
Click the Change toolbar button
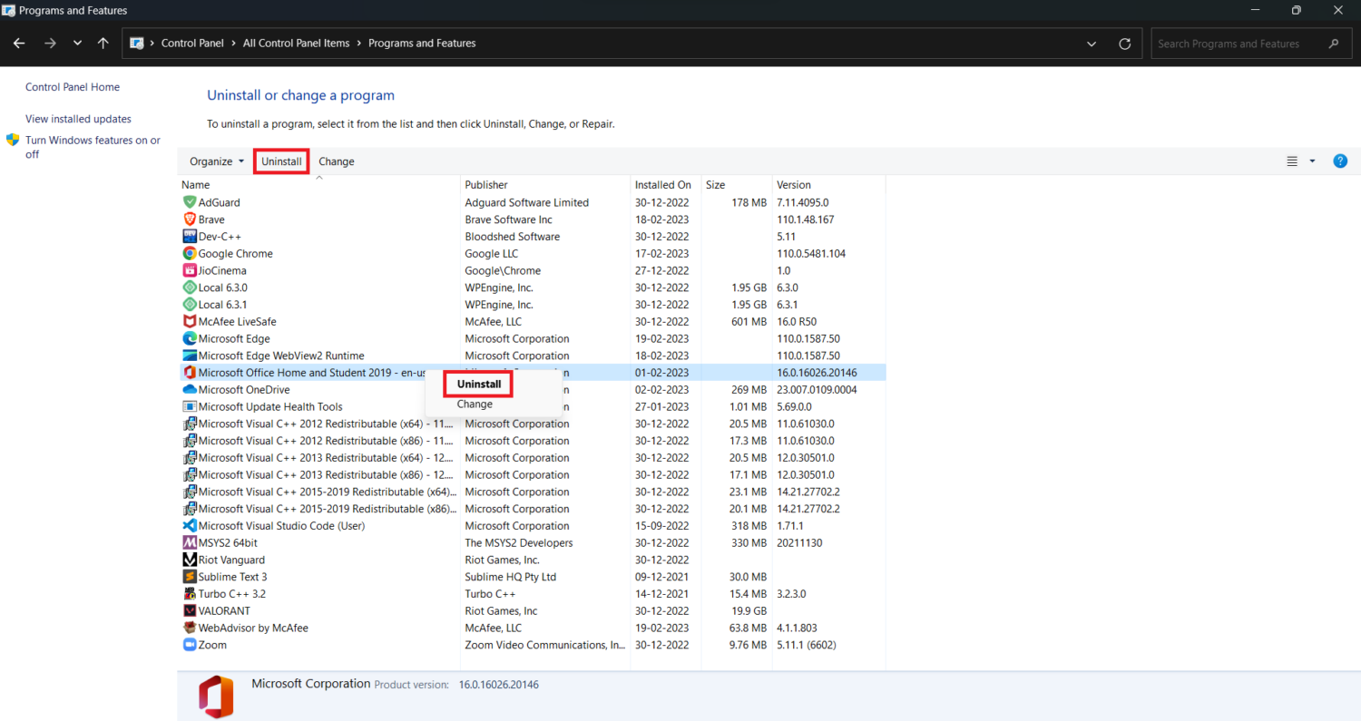click(x=337, y=161)
